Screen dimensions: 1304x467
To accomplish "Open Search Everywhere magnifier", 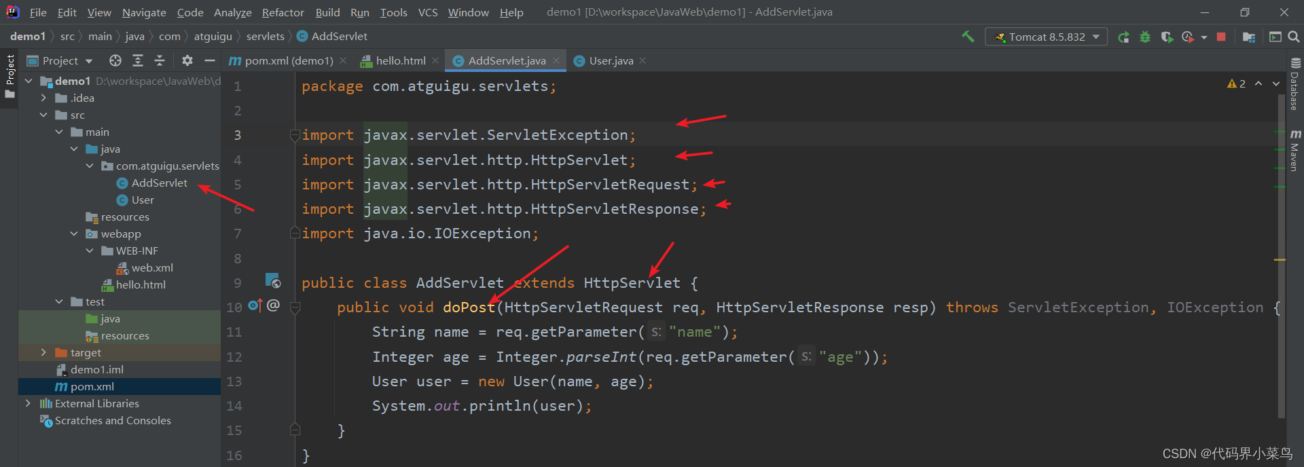I will (x=1294, y=37).
